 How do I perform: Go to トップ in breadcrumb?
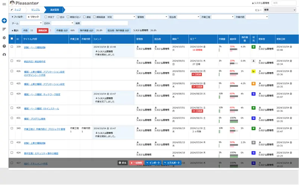(17, 9)
